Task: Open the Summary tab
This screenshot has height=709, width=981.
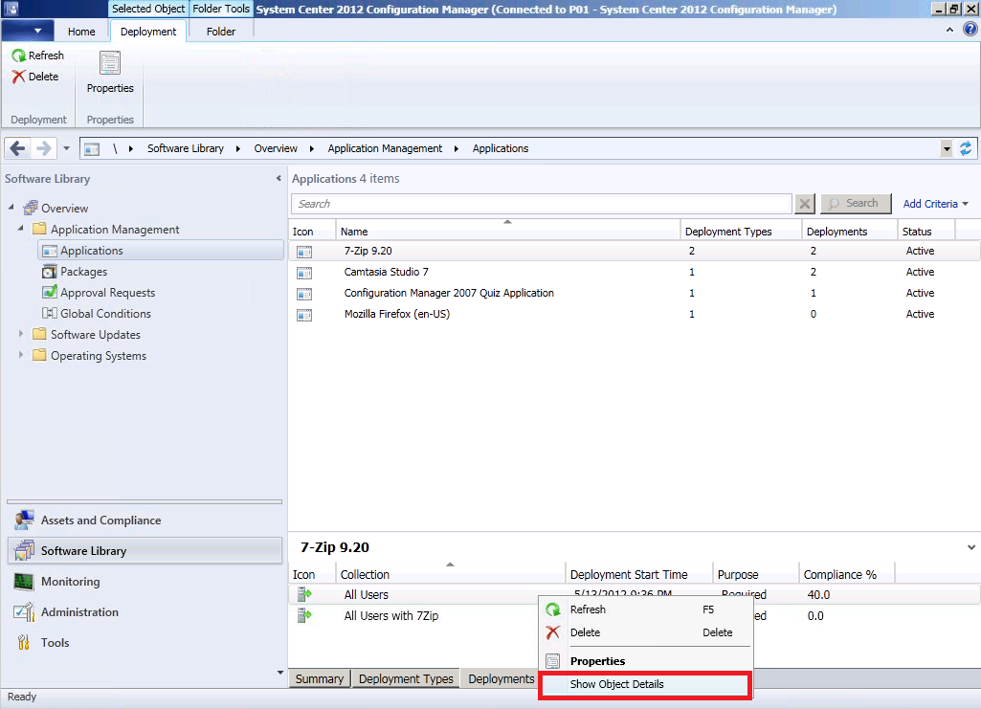Action: click(319, 679)
